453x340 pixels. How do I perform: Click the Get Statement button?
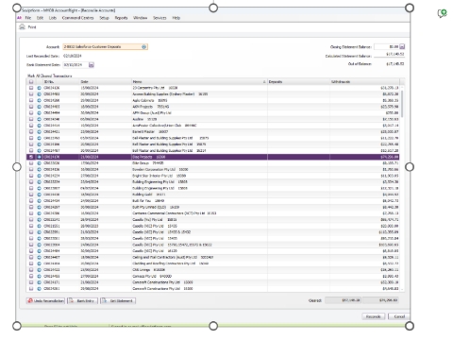(118, 300)
